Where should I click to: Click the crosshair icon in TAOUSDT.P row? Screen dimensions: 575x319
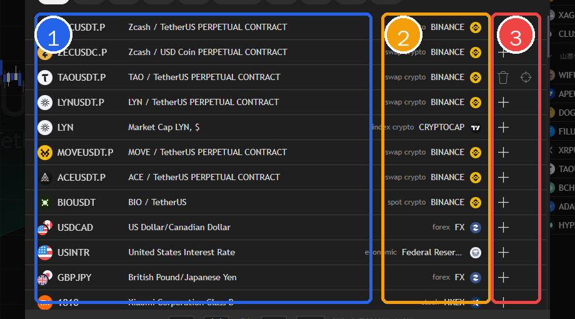point(526,78)
